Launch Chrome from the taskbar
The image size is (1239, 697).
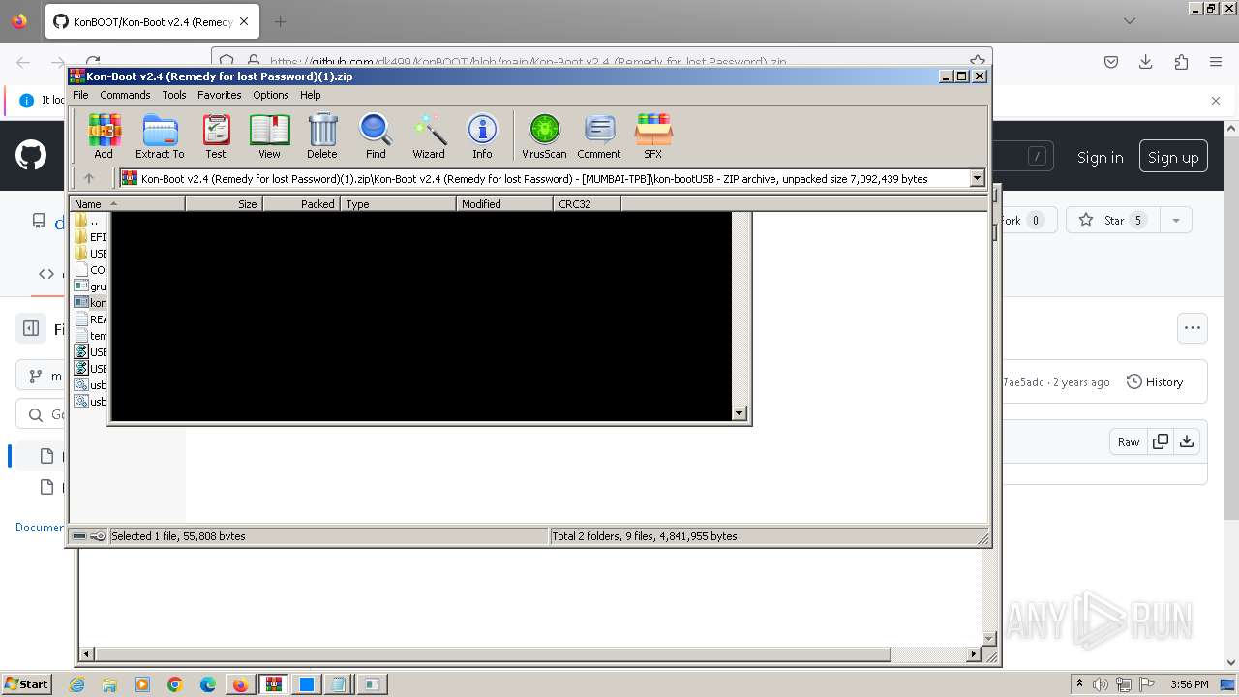tap(175, 684)
